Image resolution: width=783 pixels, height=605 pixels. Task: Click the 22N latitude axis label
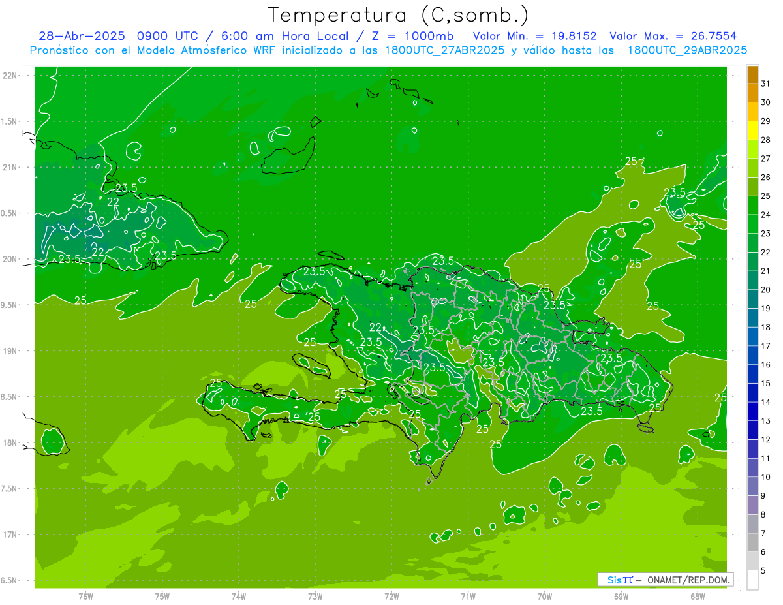click(x=11, y=76)
